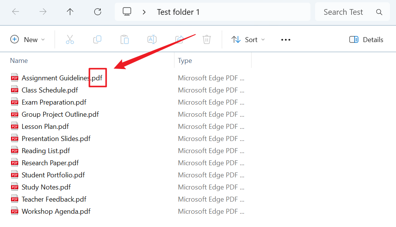Share a file with the Share icon
The width and height of the screenshot is (396, 227).
coord(179,39)
